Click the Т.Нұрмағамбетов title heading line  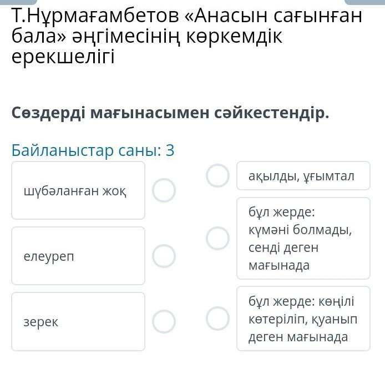point(186,16)
